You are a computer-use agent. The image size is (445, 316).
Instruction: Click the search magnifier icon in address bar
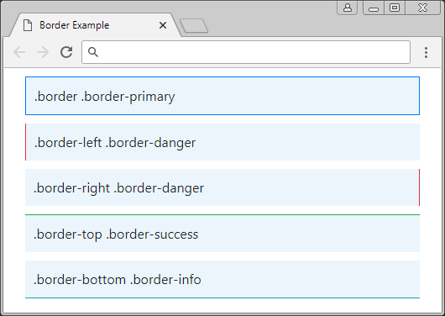coord(93,52)
